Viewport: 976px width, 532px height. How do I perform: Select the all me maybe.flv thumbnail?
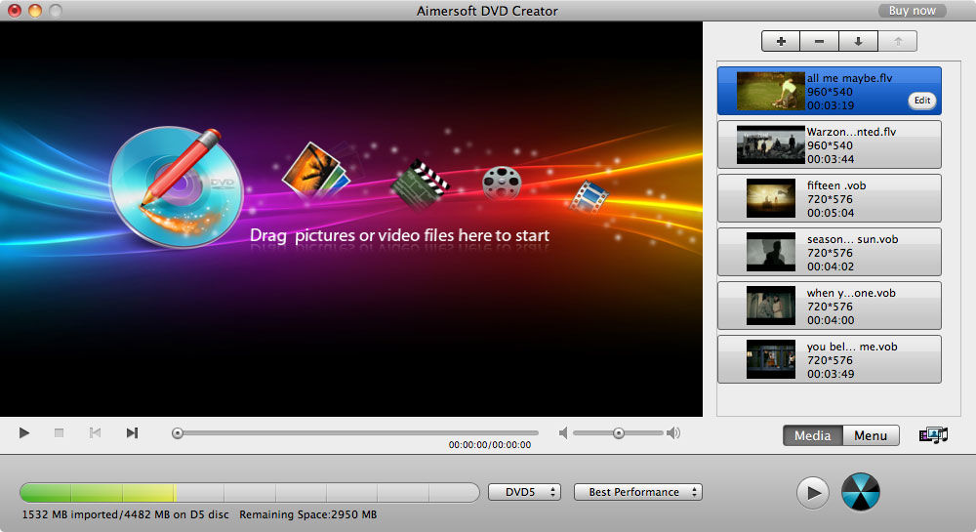(x=771, y=92)
